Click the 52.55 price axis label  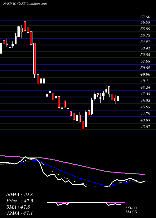pos(145,55)
